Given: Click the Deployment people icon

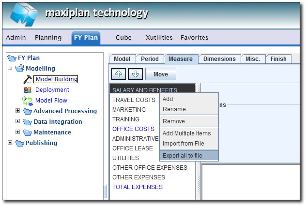Looking at the screenshot, I should 28,90.
